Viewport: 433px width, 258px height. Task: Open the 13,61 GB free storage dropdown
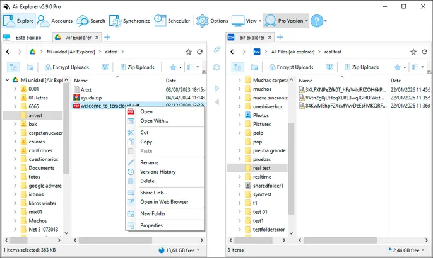click(x=179, y=250)
